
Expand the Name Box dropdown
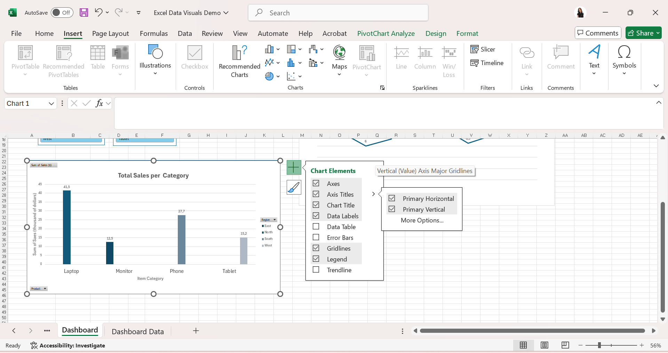point(51,104)
